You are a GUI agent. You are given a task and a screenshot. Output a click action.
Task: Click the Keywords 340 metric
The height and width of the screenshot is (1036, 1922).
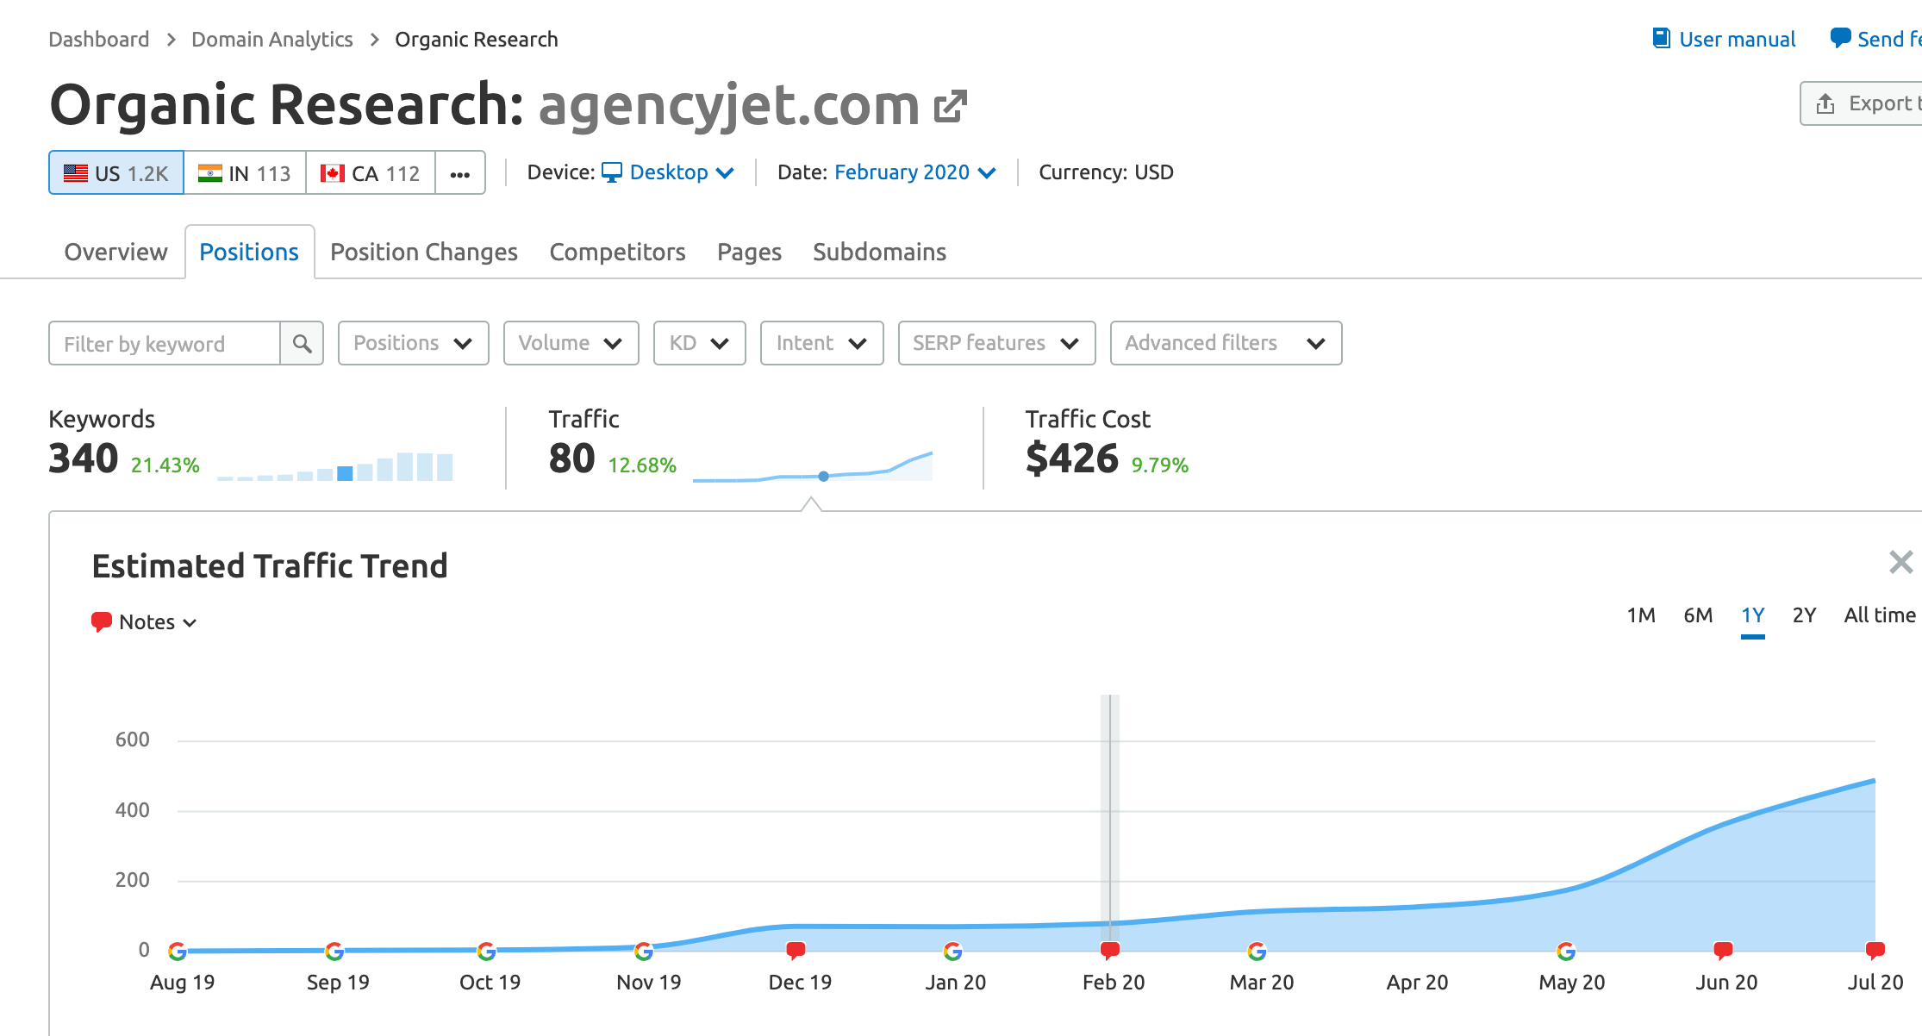[84, 459]
